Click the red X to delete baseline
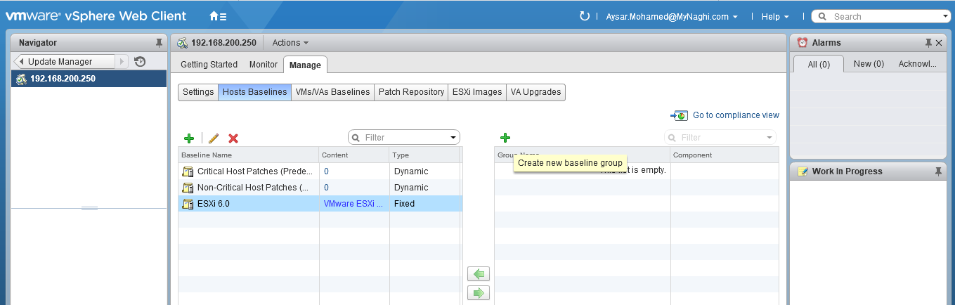This screenshot has height=305, width=955. 233,138
